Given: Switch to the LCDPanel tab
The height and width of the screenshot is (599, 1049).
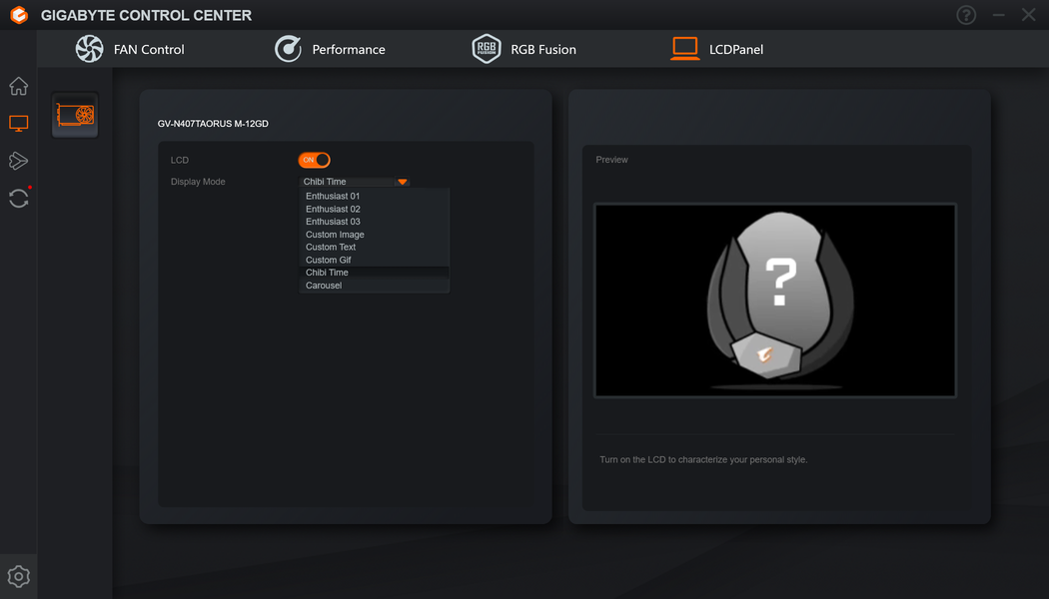Looking at the screenshot, I should [x=717, y=49].
